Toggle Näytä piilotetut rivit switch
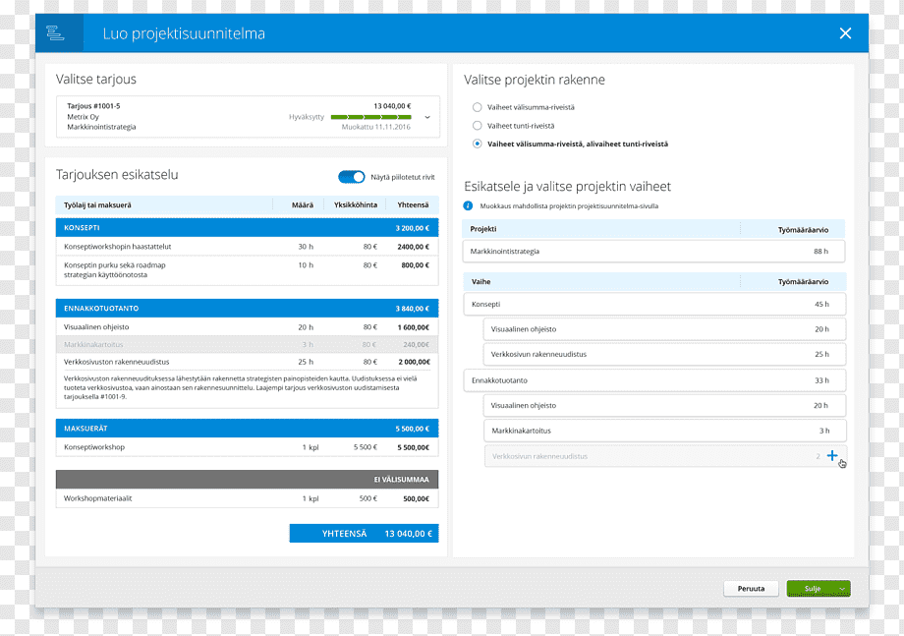Screen dimensions: 904x636 coord(351,177)
